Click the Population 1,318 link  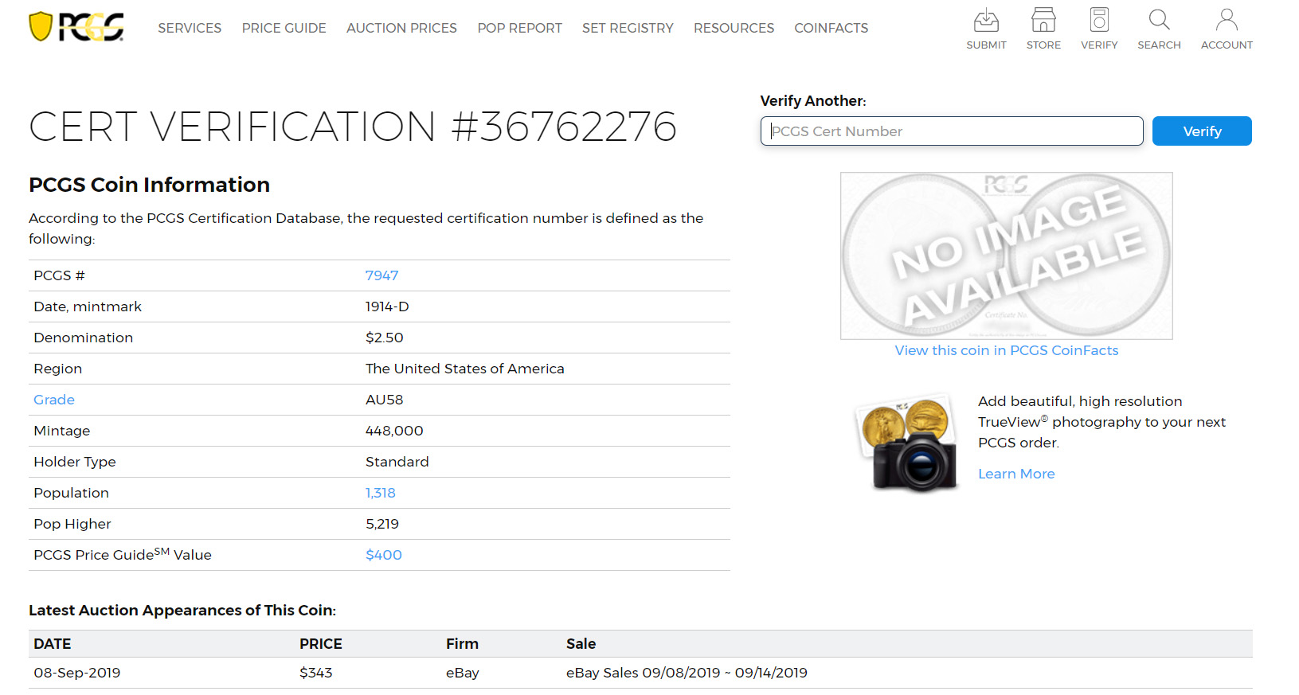coord(381,493)
